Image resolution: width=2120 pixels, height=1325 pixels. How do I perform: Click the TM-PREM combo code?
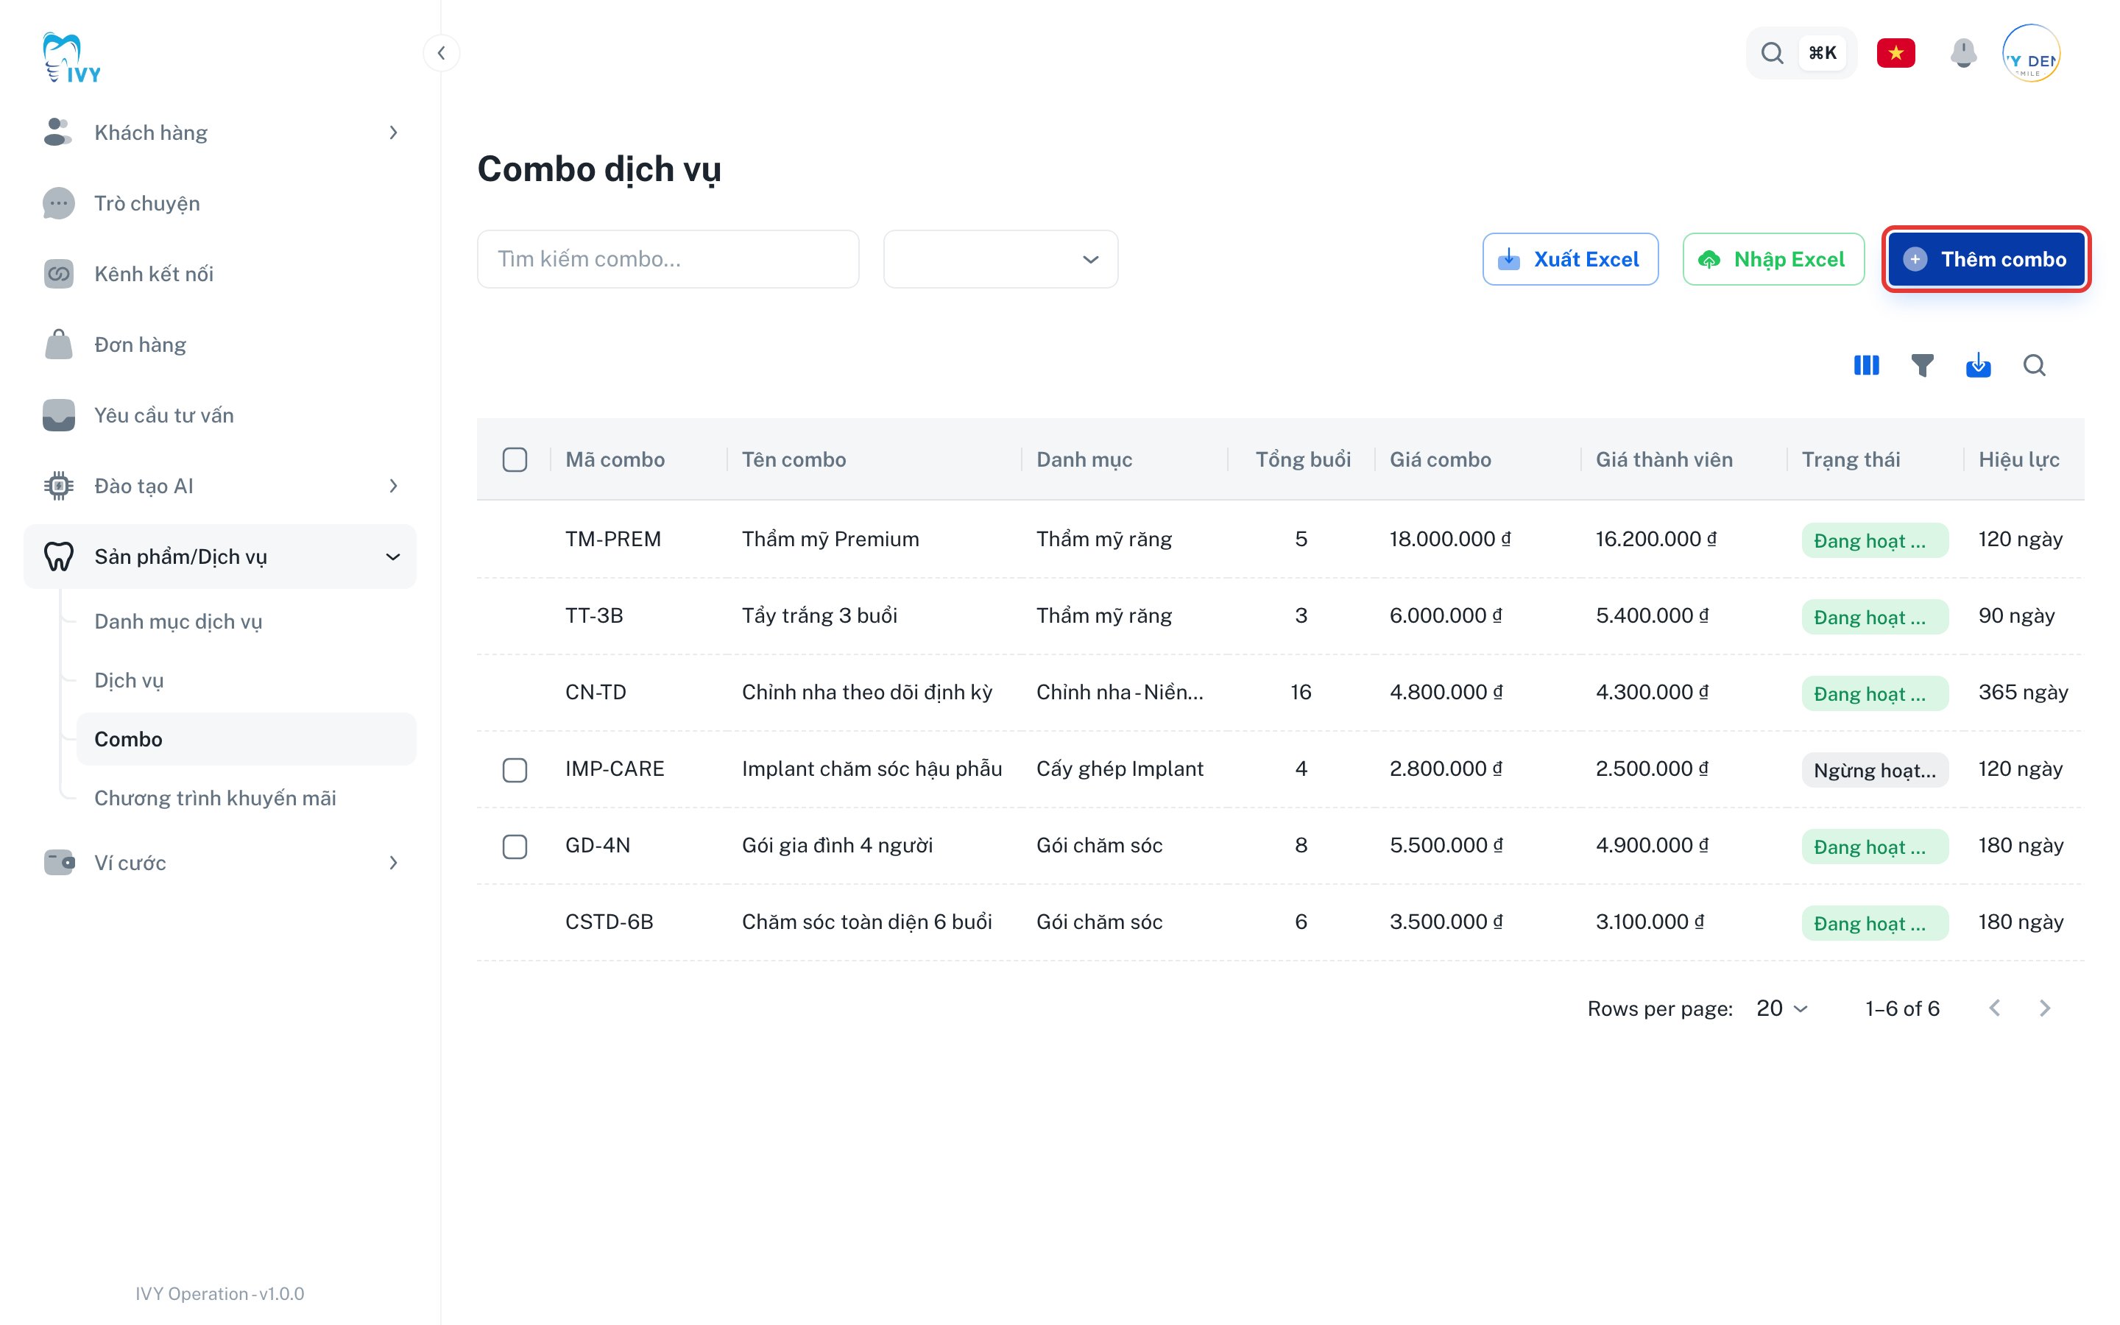click(x=613, y=539)
